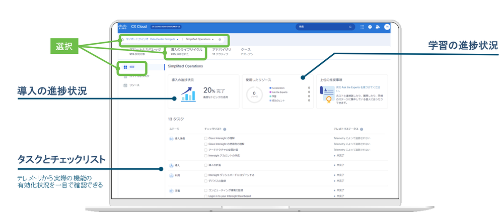Open the help question mark icon
The width and height of the screenshot is (503, 212).
pos(370,27)
